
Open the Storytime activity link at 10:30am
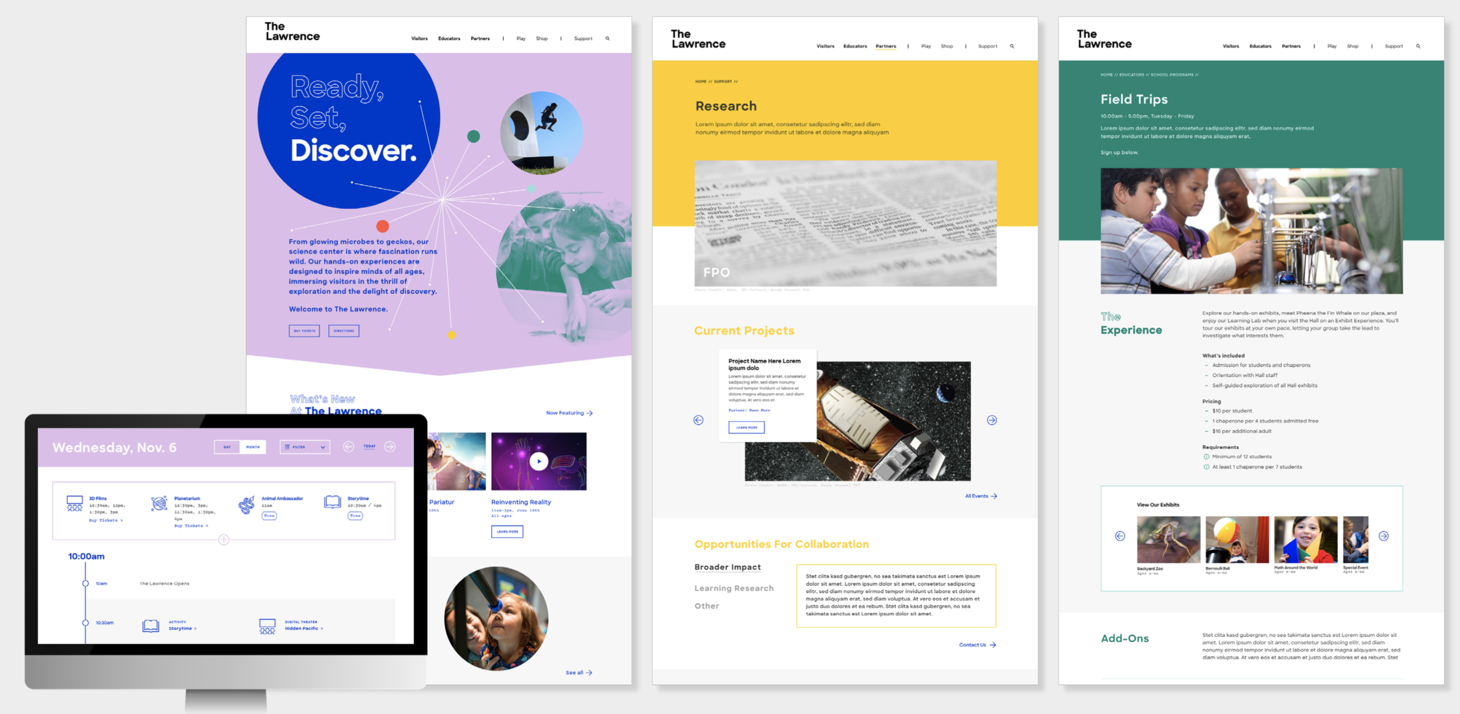point(182,629)
